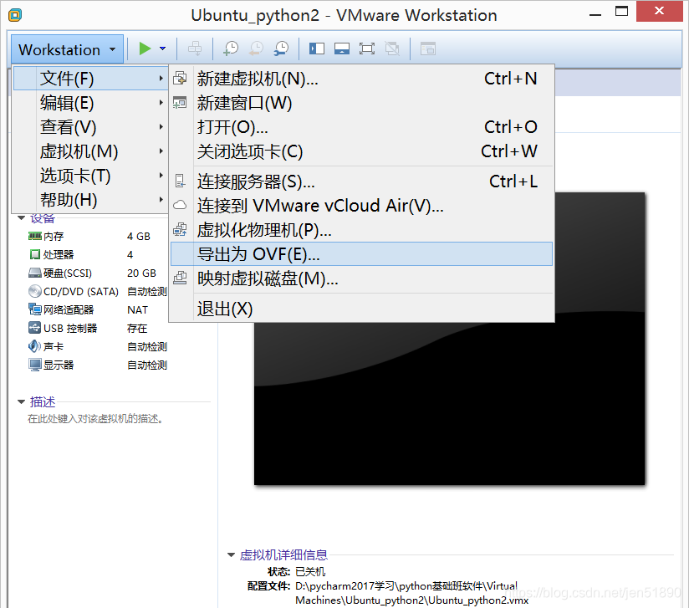Click the Unity mode toolbar icon

[x=392, y=49]
